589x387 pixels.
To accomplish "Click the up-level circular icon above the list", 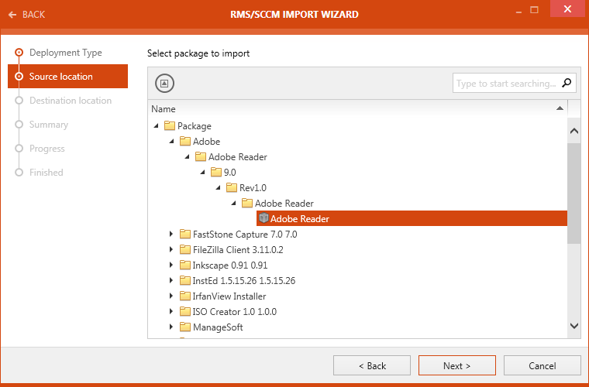I will click(x=163, y=84).
